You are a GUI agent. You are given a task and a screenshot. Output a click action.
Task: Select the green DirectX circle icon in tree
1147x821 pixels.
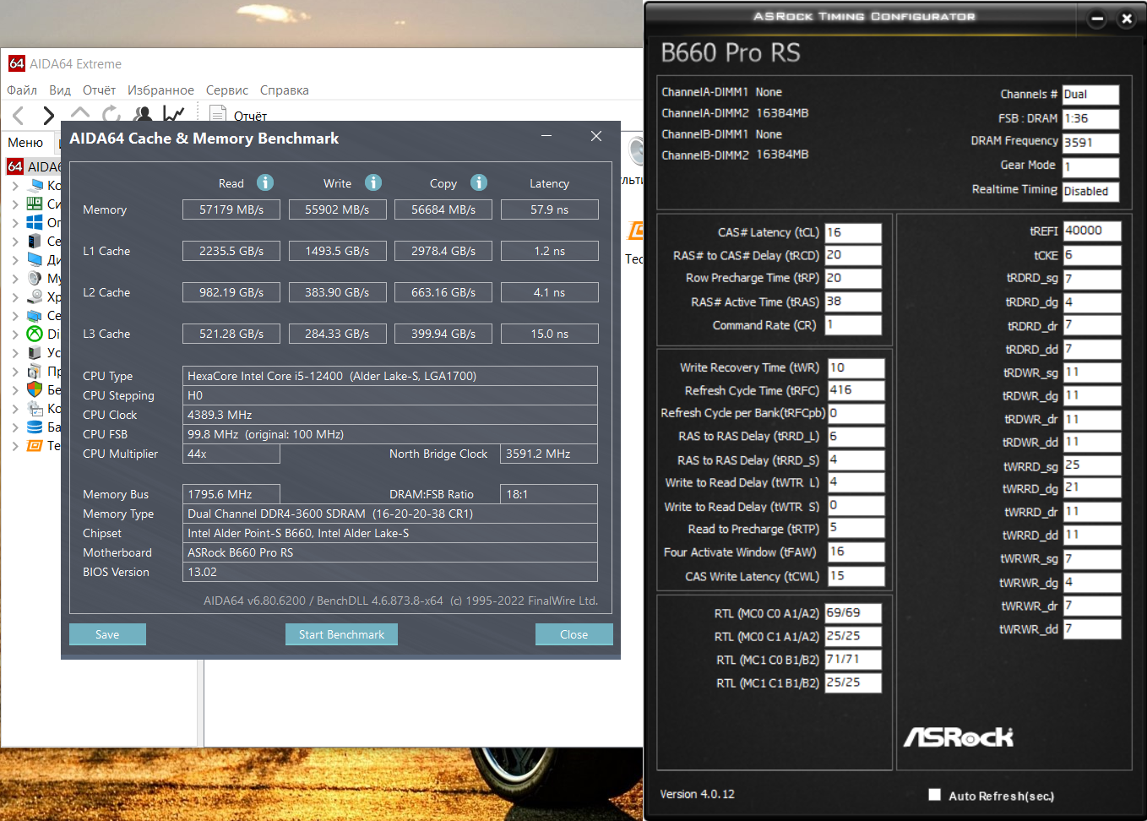[x=35, y=334]
